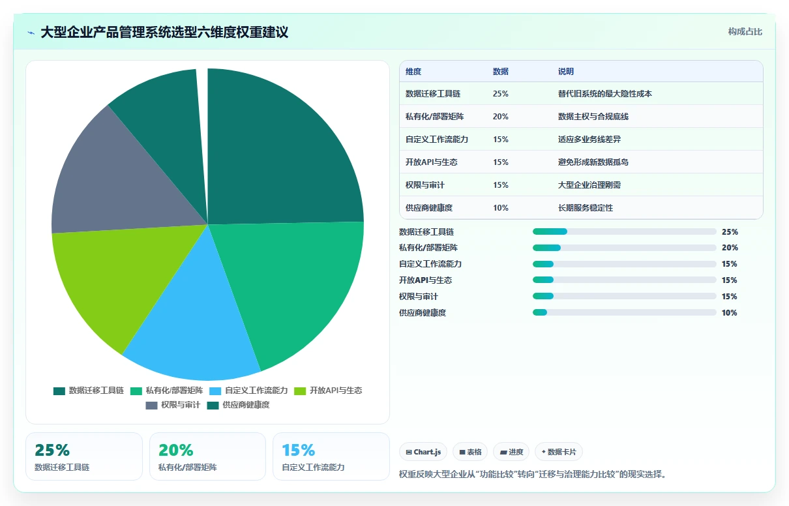Open the 20% 私有化/部署矩阵 stat card

click(x=207, y=456)
